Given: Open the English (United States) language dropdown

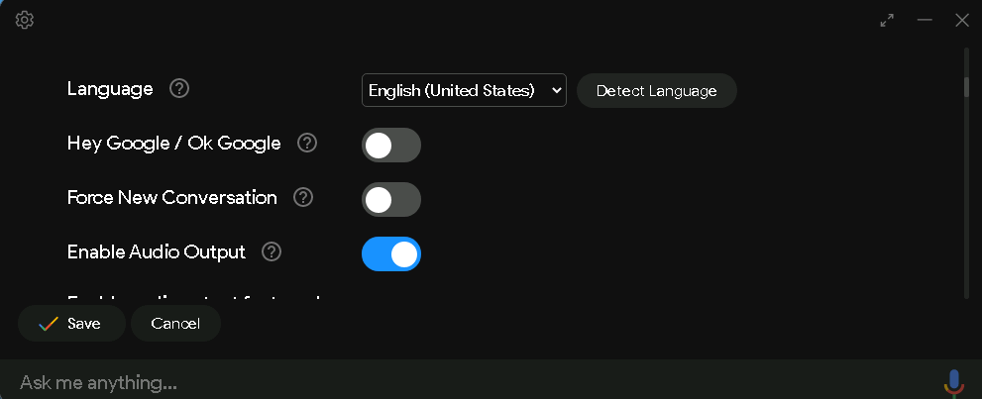Looking at the screenshot, I should click(x=463, y=90).
